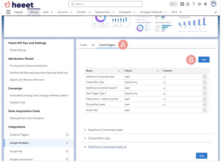Click the help question mark icon
221x163 pixels.
[x=194, y=4]
